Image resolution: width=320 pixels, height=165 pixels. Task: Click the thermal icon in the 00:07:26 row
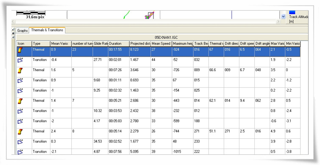pyautogui.click(x=20, y=70)
